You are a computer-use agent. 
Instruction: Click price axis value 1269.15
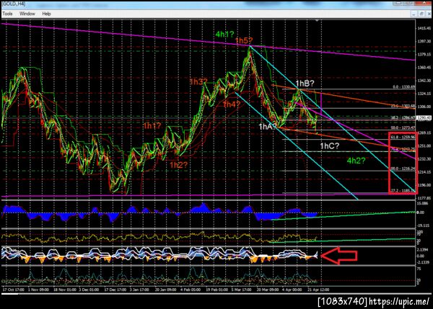(x=424, y=133)
